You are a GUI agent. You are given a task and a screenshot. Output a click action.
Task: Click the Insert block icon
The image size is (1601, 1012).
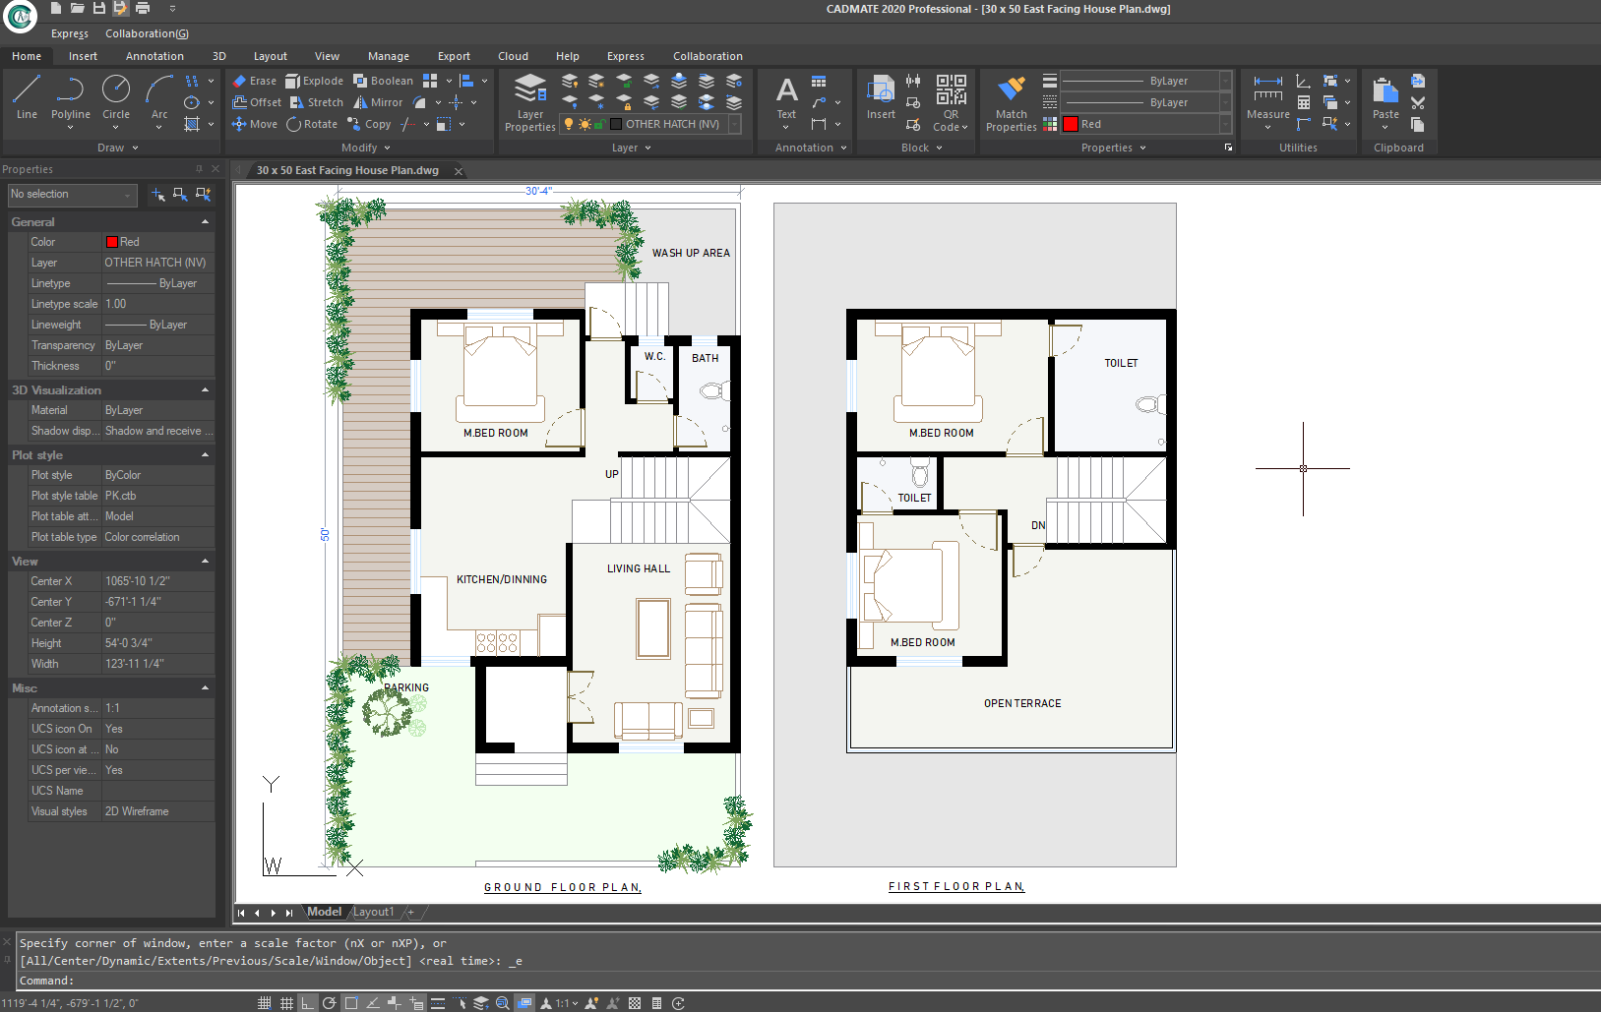click(881, 97)
